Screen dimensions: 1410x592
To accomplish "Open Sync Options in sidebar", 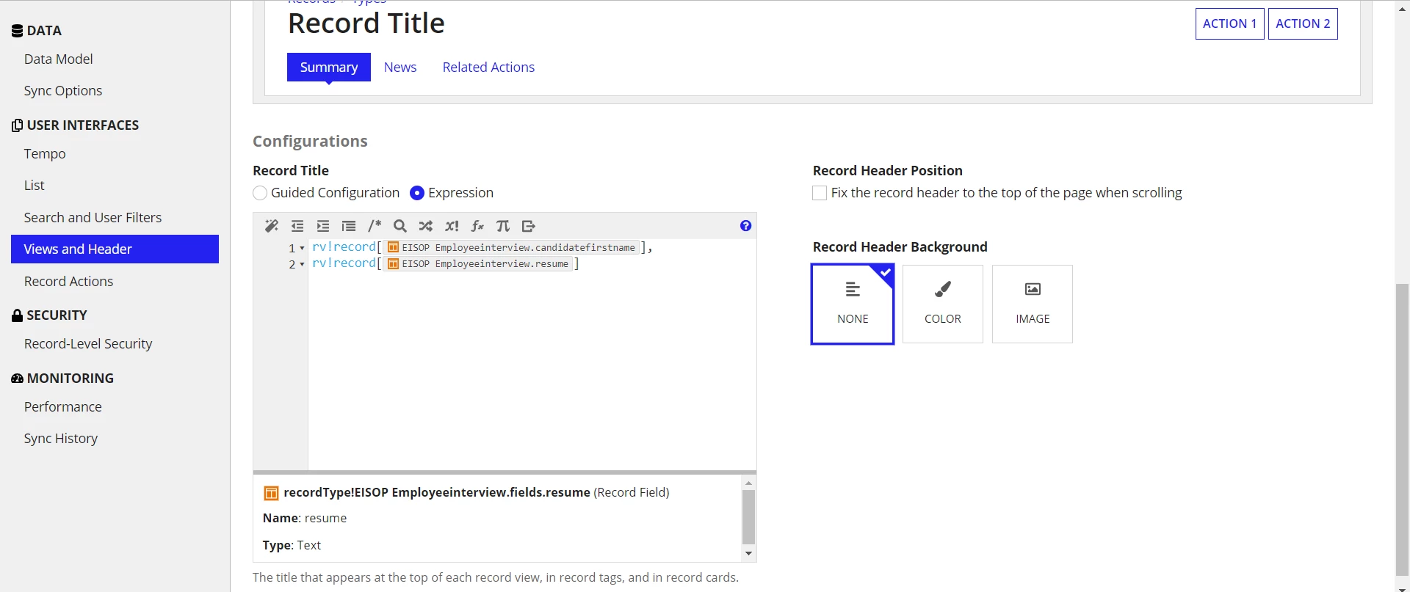I will click(63, 91).
